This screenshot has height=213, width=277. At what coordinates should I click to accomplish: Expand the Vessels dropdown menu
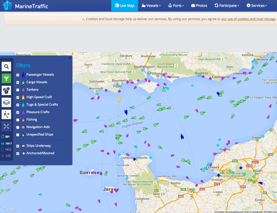tap(151, 6)
